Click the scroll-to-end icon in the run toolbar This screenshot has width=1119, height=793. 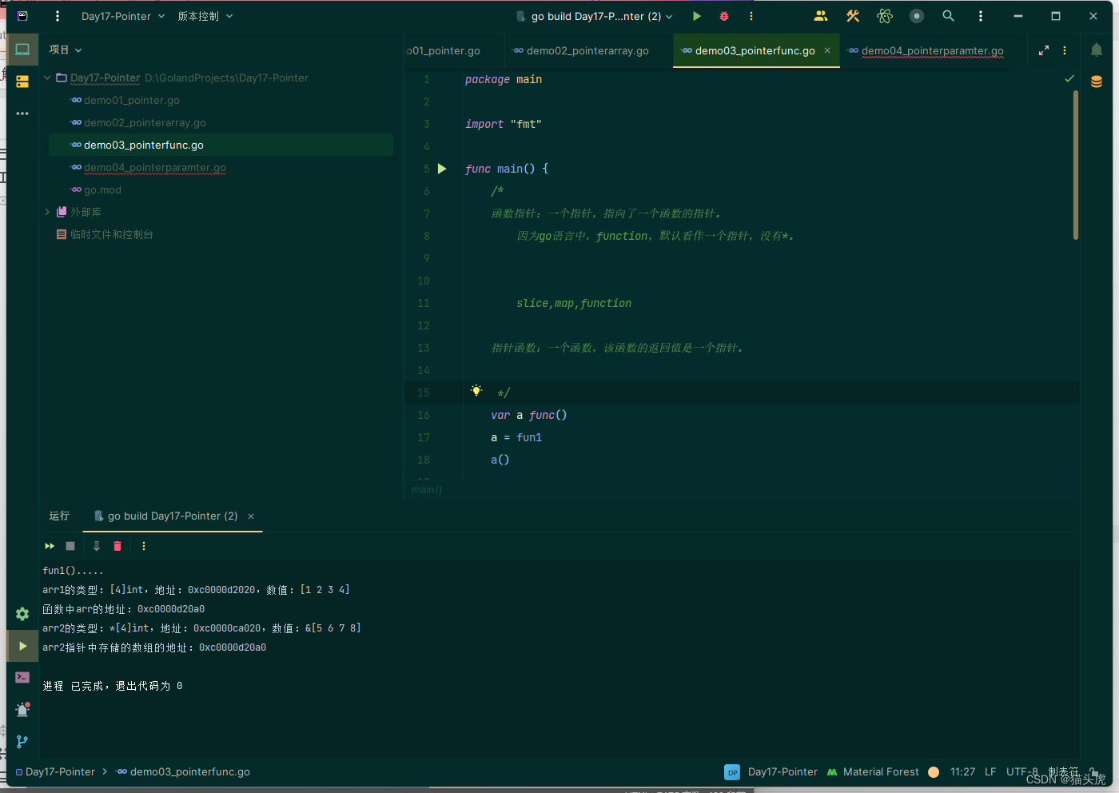(x=97, y=546)
